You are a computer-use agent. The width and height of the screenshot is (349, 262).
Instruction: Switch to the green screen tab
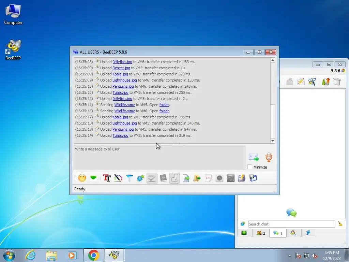point(244,233)
